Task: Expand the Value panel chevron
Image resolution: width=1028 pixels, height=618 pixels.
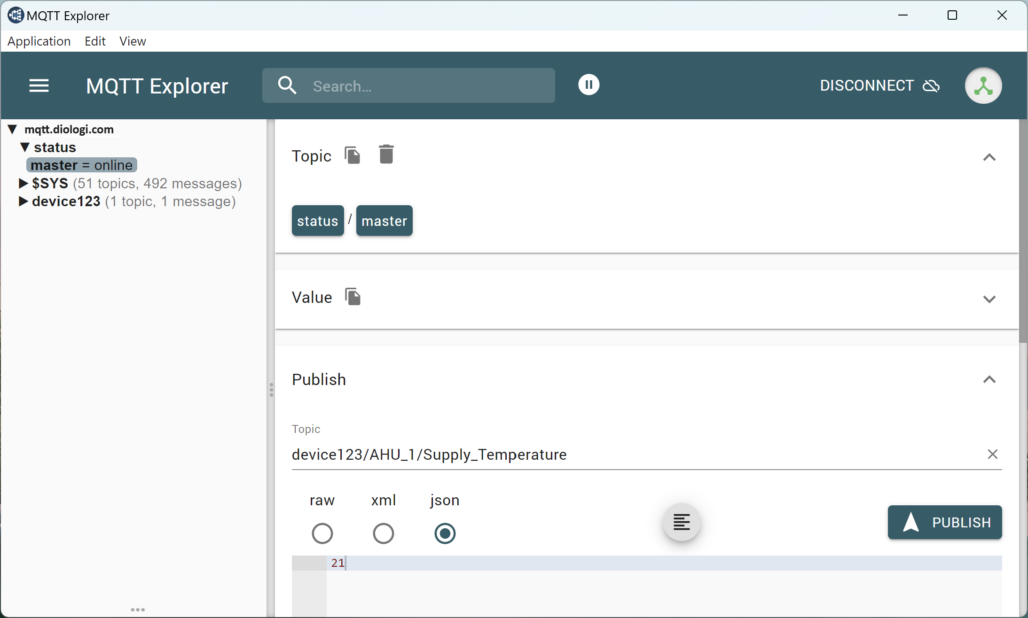Action: 989,299
